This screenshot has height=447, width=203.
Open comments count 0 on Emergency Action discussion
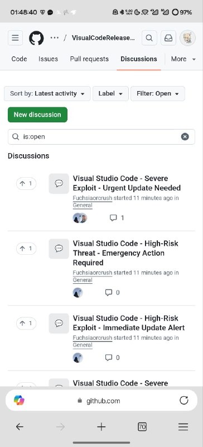tap(113, 292)
